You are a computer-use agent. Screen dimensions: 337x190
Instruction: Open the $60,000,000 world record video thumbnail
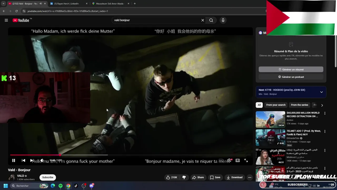(270, 119)
